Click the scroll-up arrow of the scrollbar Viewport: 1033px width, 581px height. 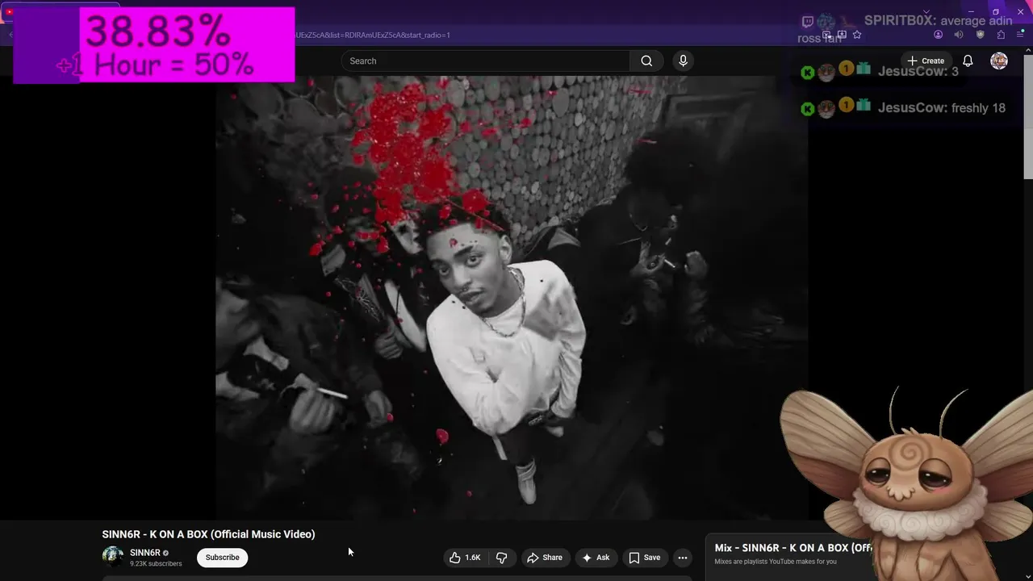(x=1028, y=50)
